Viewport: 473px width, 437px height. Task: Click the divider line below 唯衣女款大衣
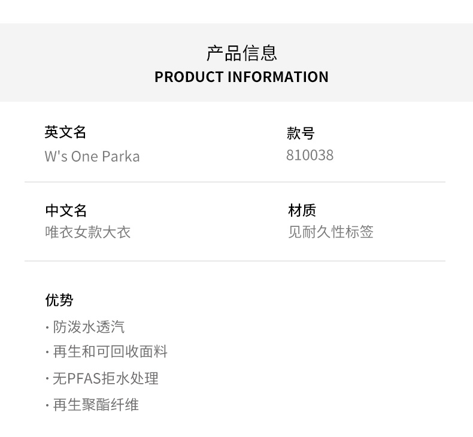[235, 261]
